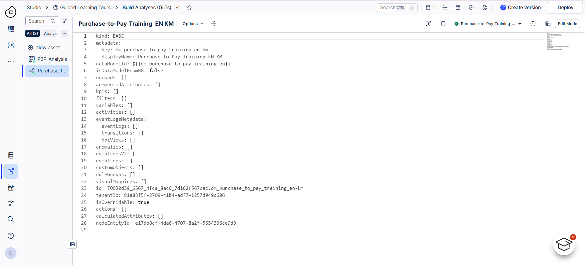Image resolution: width=585 pixels, height=265 pixels.
Task: Click the data model database icon
Action: [443, 24]
